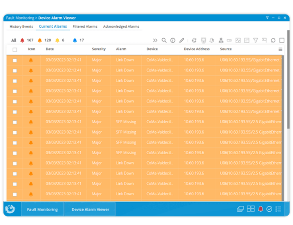This screenshot has width=293, height=225.
Task: Sort by the Severity column header
Action: tap(99, 49)
